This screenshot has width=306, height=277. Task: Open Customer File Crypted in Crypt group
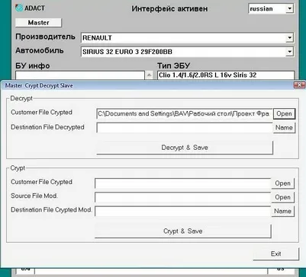click(283, 183)
